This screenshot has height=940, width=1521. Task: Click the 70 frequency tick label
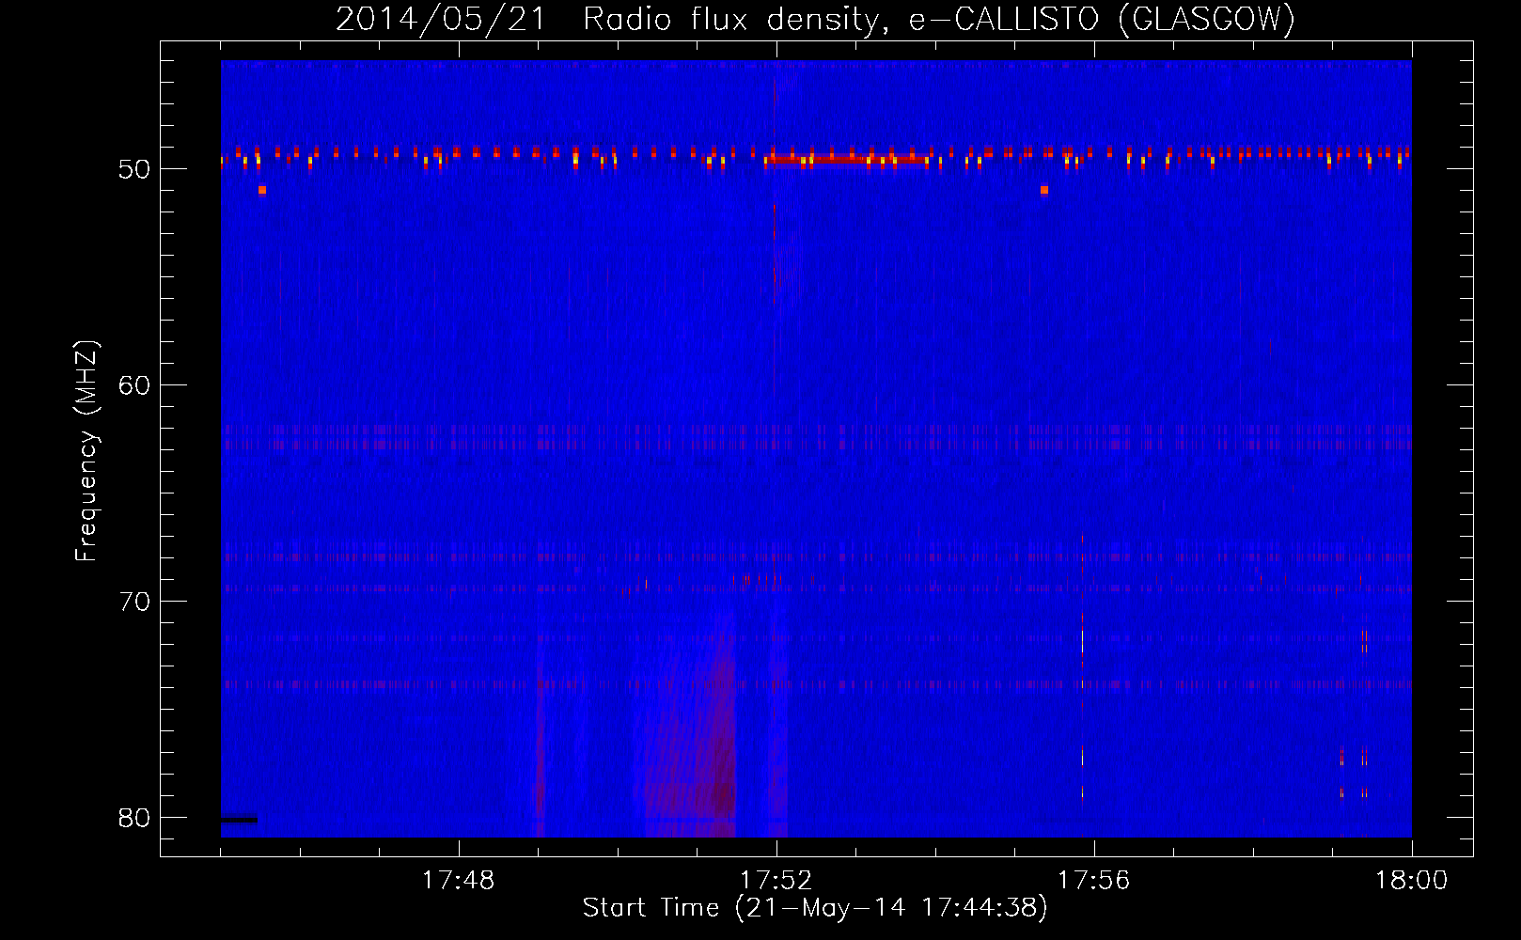tap(134, 602)
